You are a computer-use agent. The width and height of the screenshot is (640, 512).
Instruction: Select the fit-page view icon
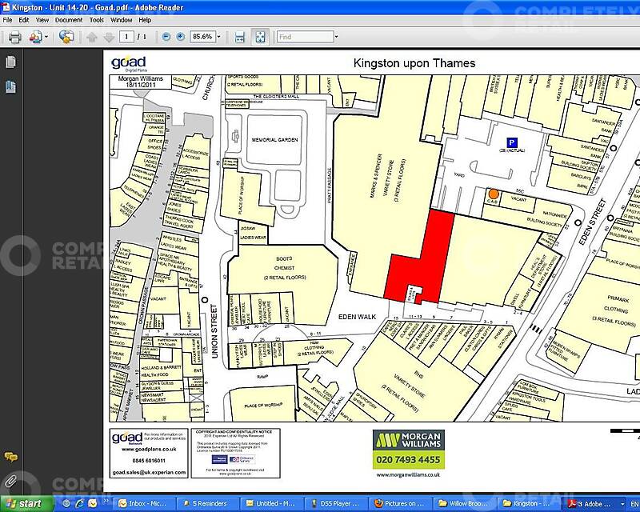tap(259, 36)
